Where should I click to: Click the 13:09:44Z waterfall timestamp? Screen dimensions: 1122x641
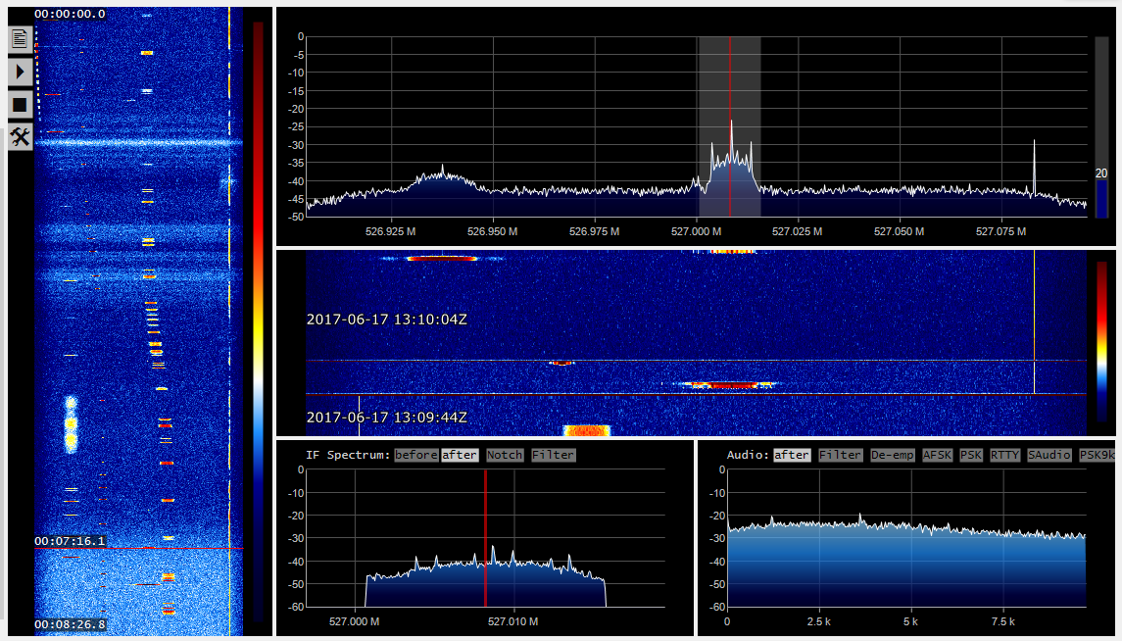(387, 418)
